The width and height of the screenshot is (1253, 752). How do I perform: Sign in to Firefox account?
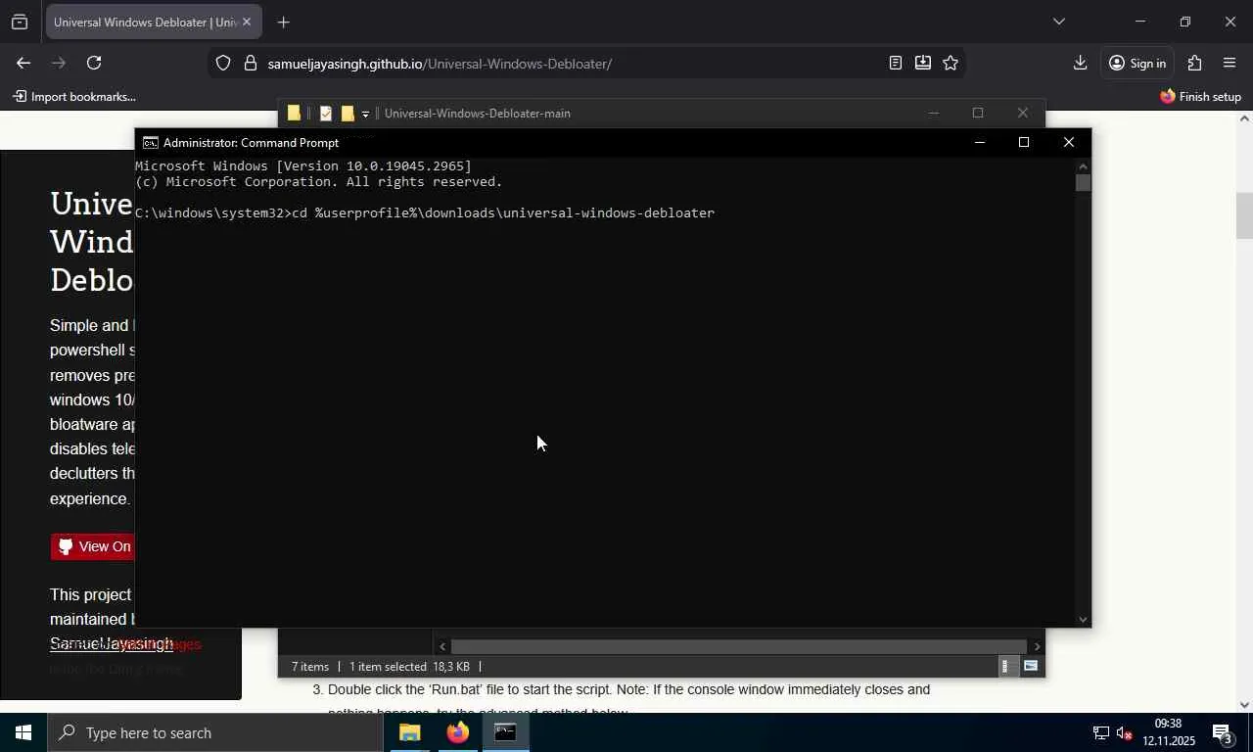click(x=1137, y=64)
